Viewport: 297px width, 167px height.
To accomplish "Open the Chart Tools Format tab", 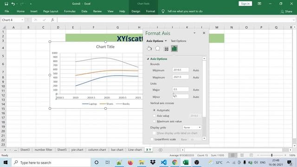I will click(150, 11).
